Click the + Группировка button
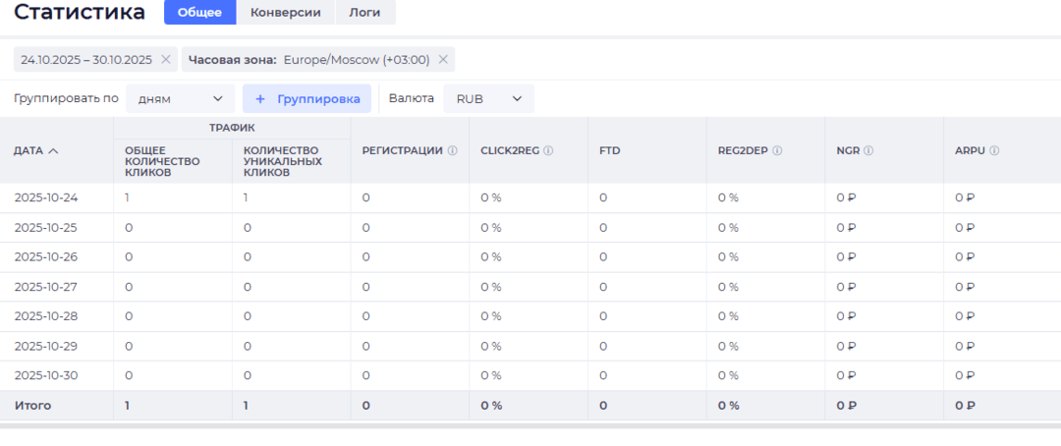Viewport: 1061px width, 446px height. point(307,99)
